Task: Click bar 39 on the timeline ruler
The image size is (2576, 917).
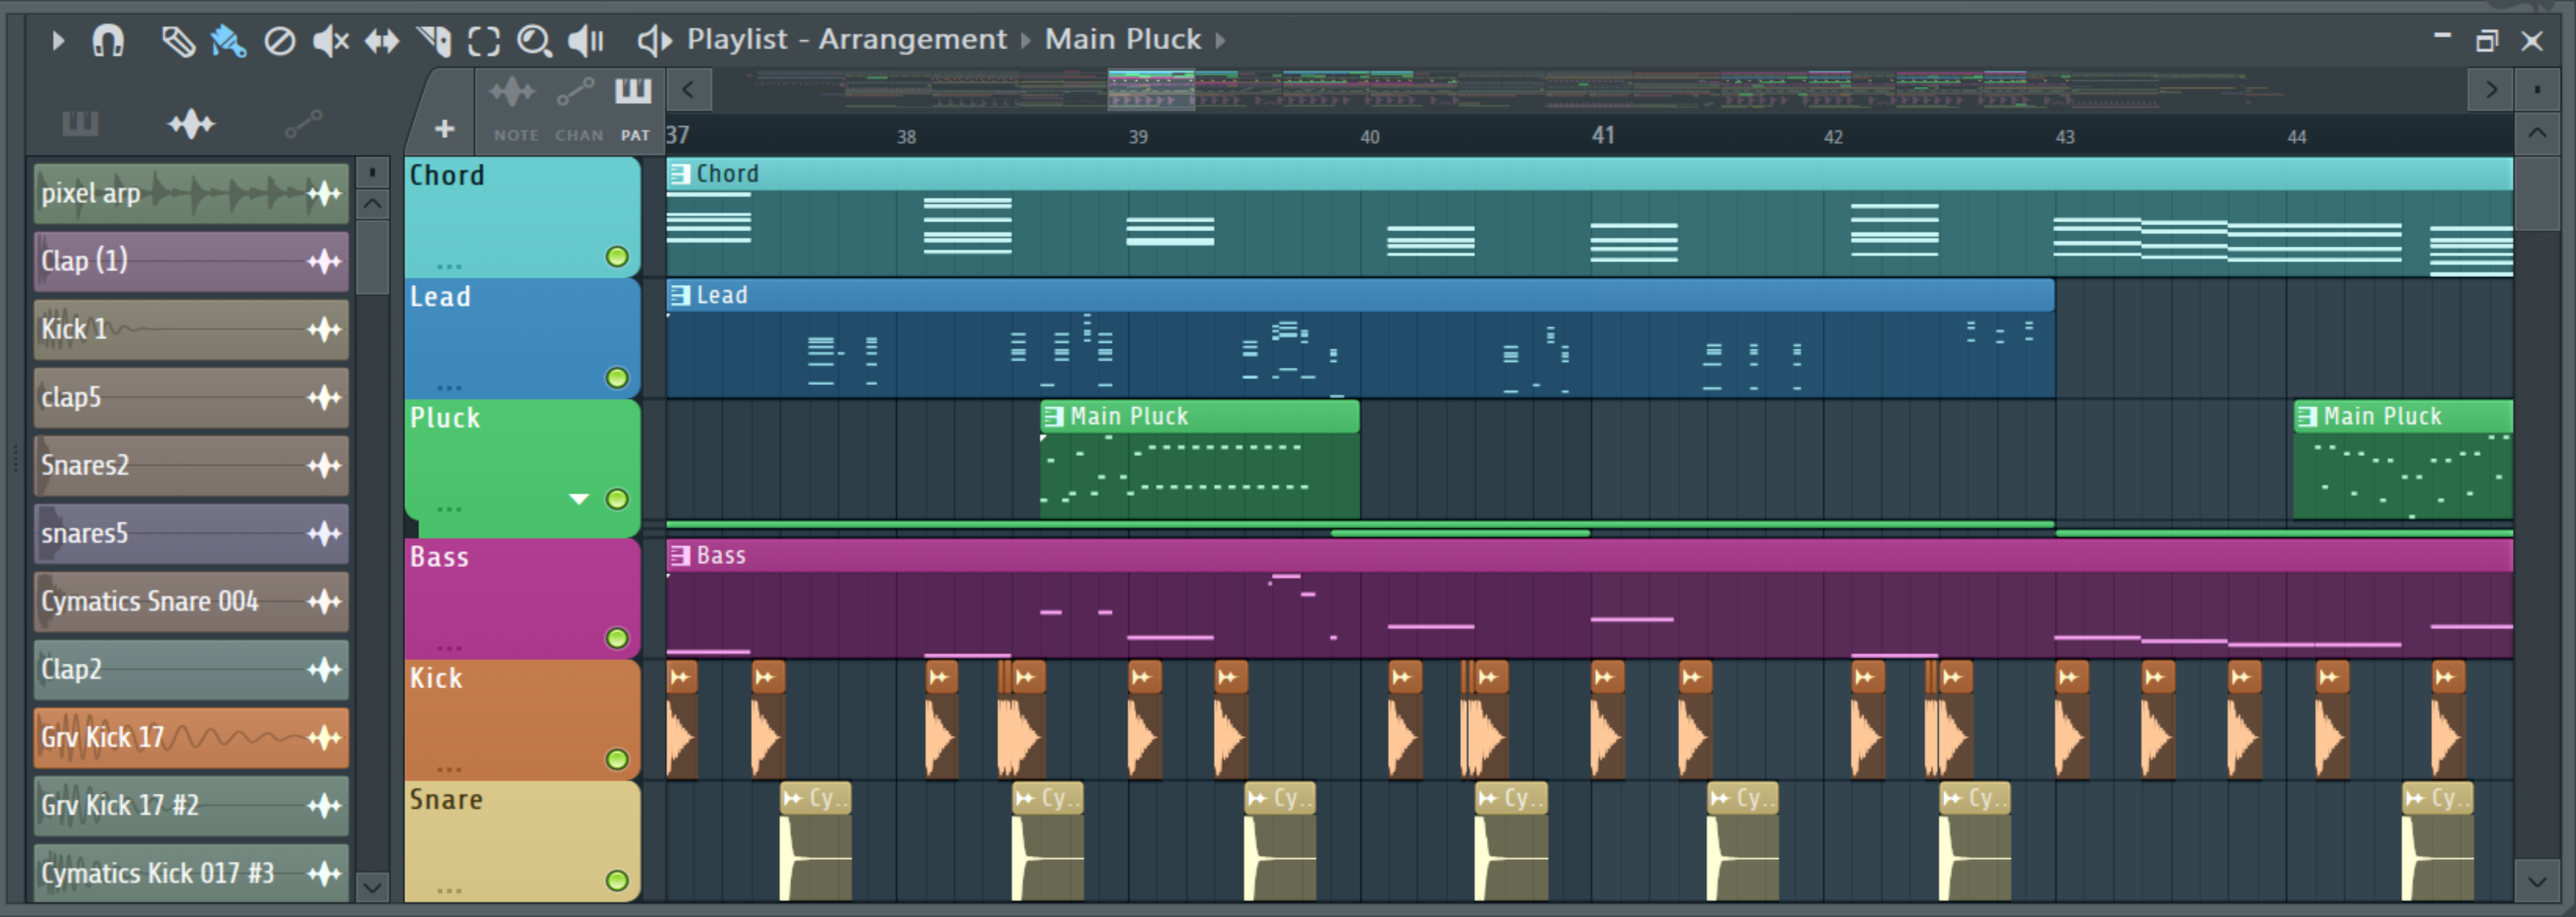Action: click(x=1138, y=137)
